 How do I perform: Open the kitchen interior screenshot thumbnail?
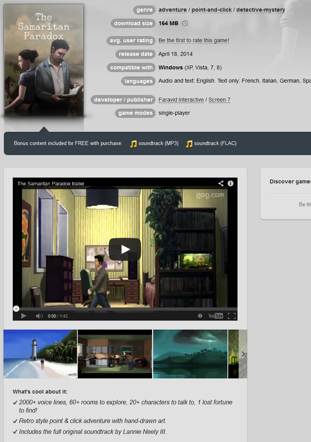[115, 354]
